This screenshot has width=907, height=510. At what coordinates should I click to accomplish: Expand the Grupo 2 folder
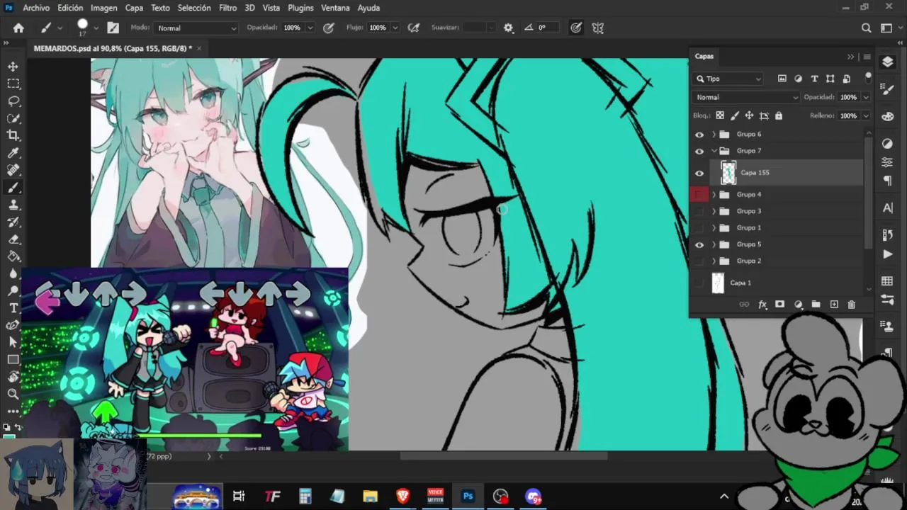pos(714,261)
